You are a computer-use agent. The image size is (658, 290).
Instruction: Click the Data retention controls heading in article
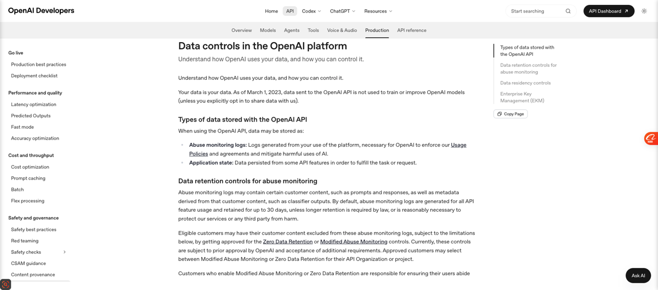pyautogui.click(x=248, y=181)
